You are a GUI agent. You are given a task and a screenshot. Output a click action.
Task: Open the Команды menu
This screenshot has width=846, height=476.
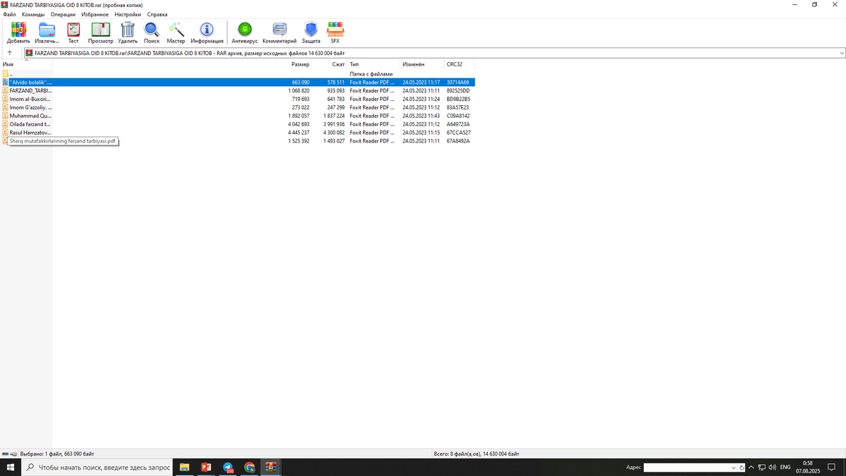(x=33, y=14)
